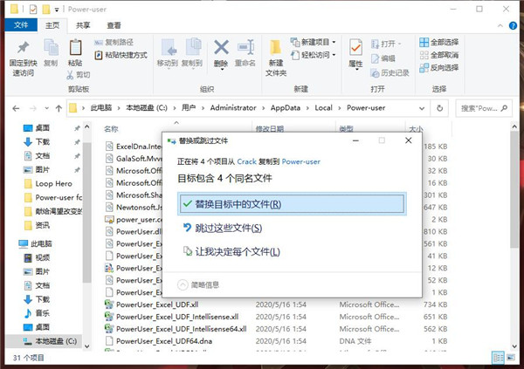Select Cut scissors in clipboard group
Screen dimensions: 524x369
[79, 75]
